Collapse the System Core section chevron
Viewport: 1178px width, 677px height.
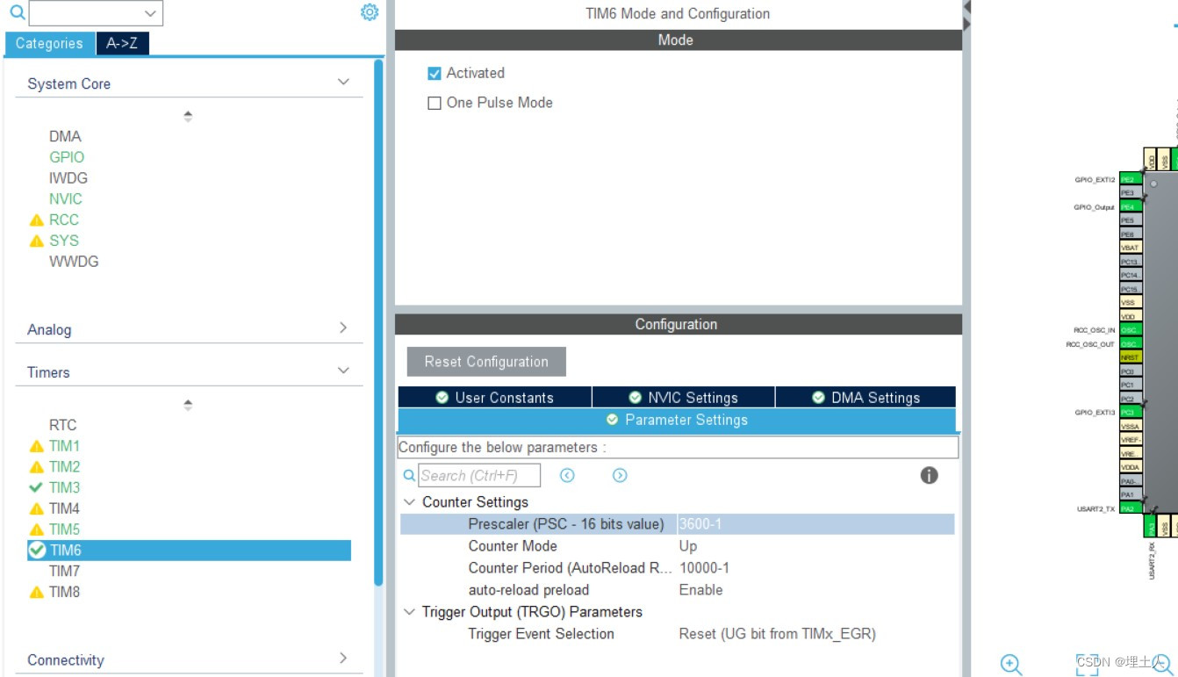click(343, 82)
